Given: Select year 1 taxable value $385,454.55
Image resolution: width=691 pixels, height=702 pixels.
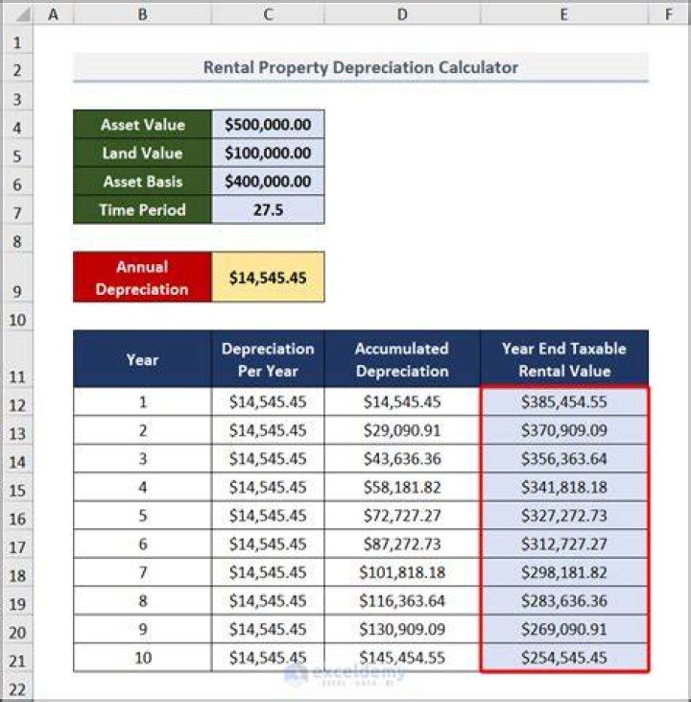Looking at the screenshot, I should [x=564, y=402].
